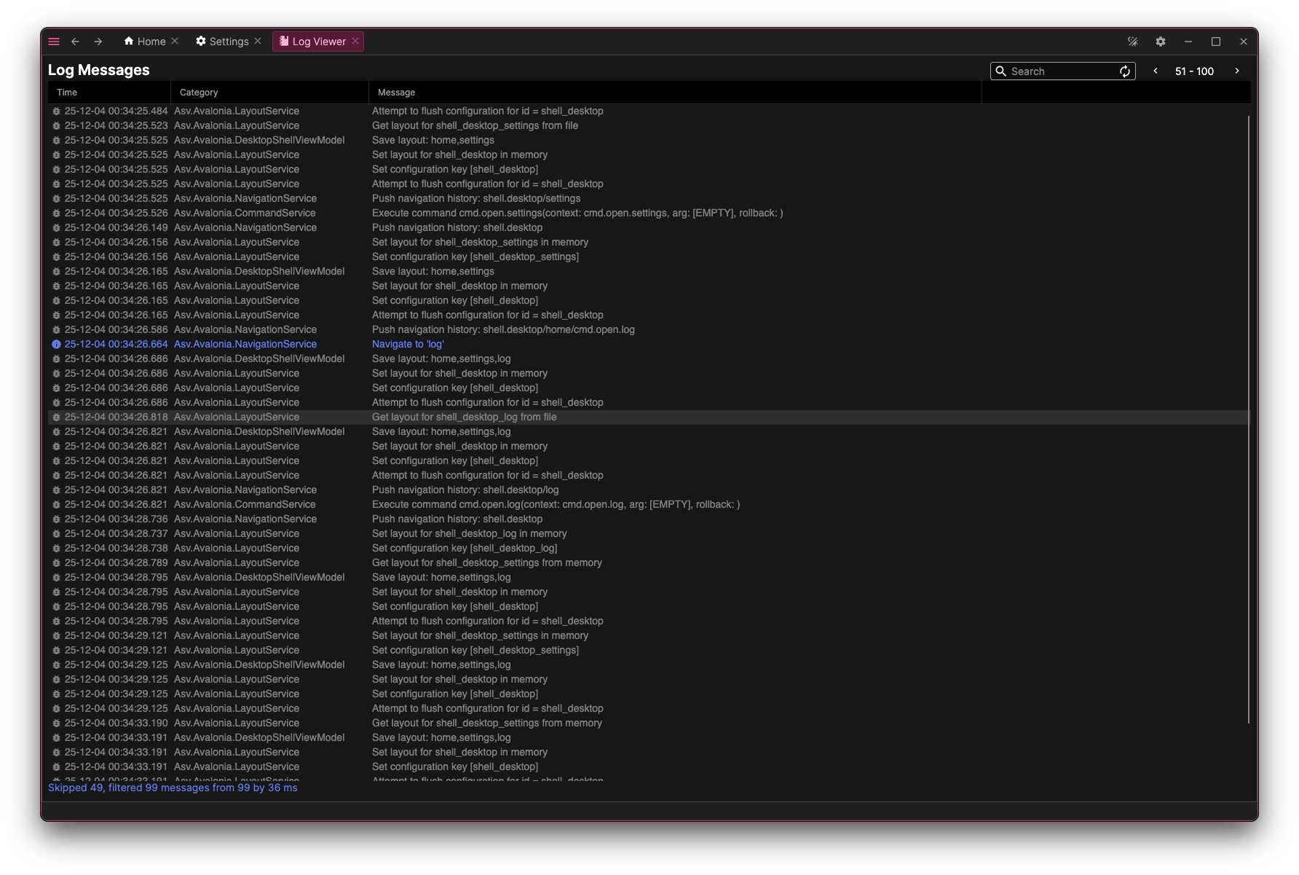Click the magnifier icon in the search box
Image resolution: width=1299 pixels, height=875 pixels.
pyautogui.click(x=1001, y=71)
